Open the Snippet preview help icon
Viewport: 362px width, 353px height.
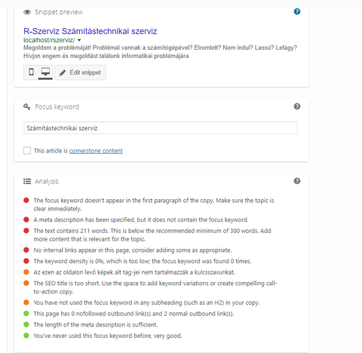(x=297, y=11)
